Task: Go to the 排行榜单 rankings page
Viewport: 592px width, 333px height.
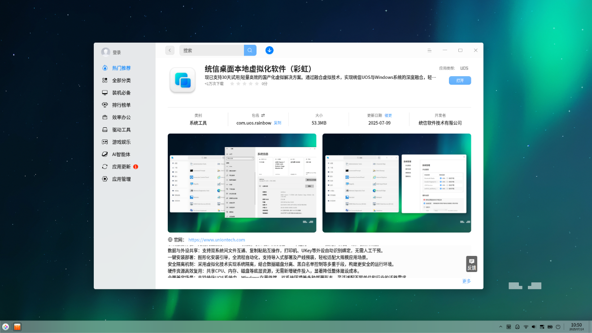Action: pyautogui.click(x=121, y=105)
